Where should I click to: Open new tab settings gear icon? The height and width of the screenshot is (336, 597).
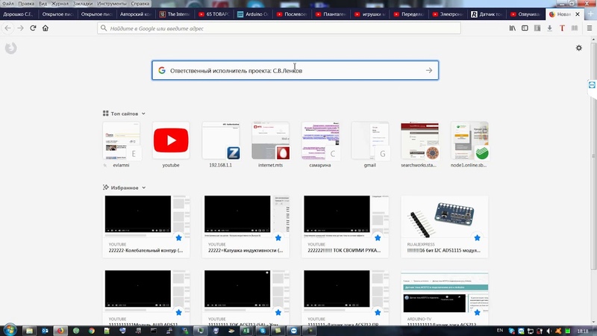[579, 49]
